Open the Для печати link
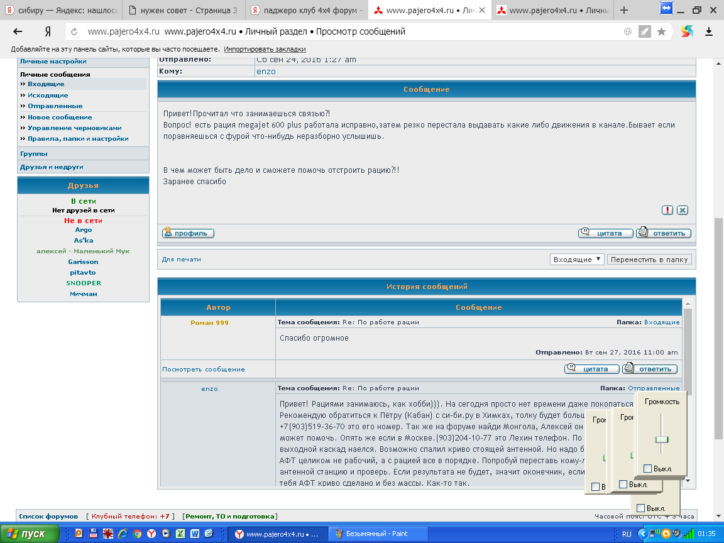Image resolution: width=724 pixels, height=543 pixels. pos(182,260)
